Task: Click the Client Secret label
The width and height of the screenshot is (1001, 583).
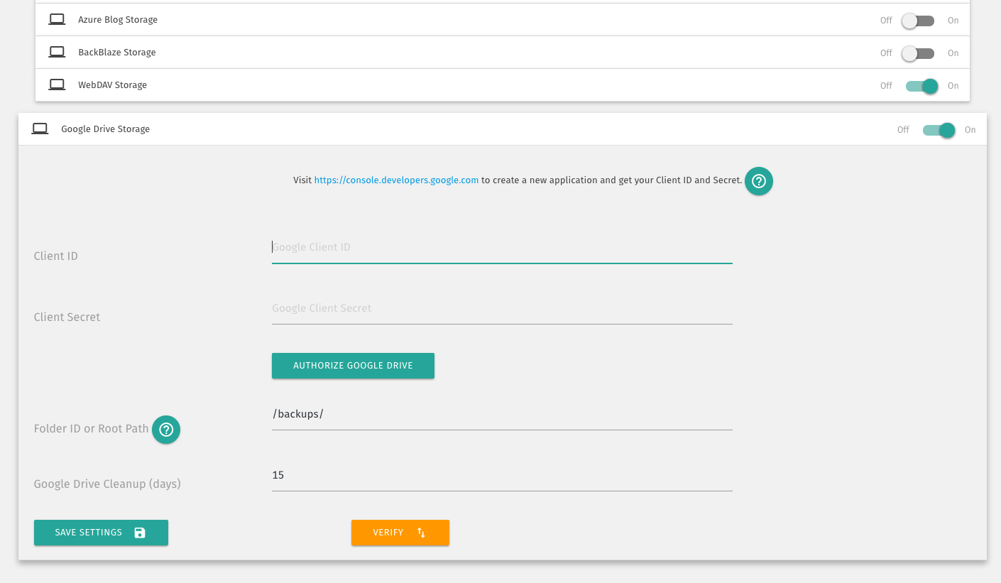Action: [67, 317]
